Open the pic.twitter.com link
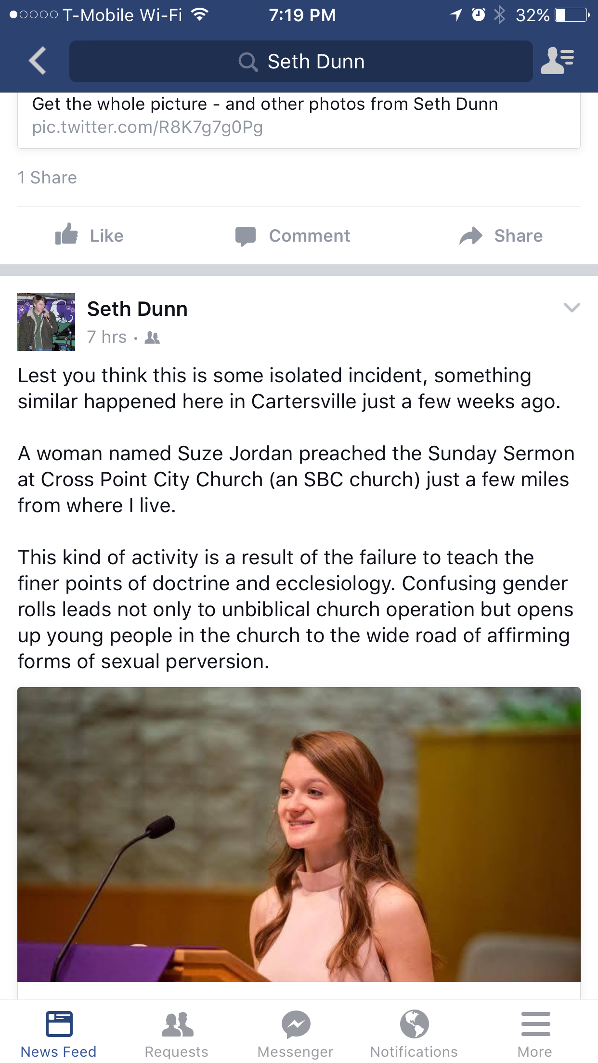This screenshot has height=1063, width=598. click(x=147, y=127)
